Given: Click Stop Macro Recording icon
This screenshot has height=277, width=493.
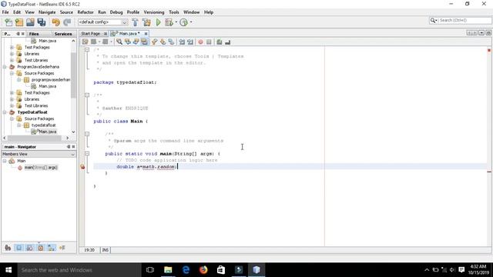Looking at the screenshot, I should pyautogui.click(x=209, y=42).
